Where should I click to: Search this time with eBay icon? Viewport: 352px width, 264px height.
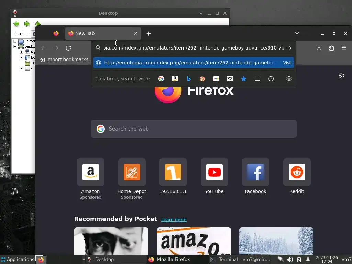coord(216,79)
